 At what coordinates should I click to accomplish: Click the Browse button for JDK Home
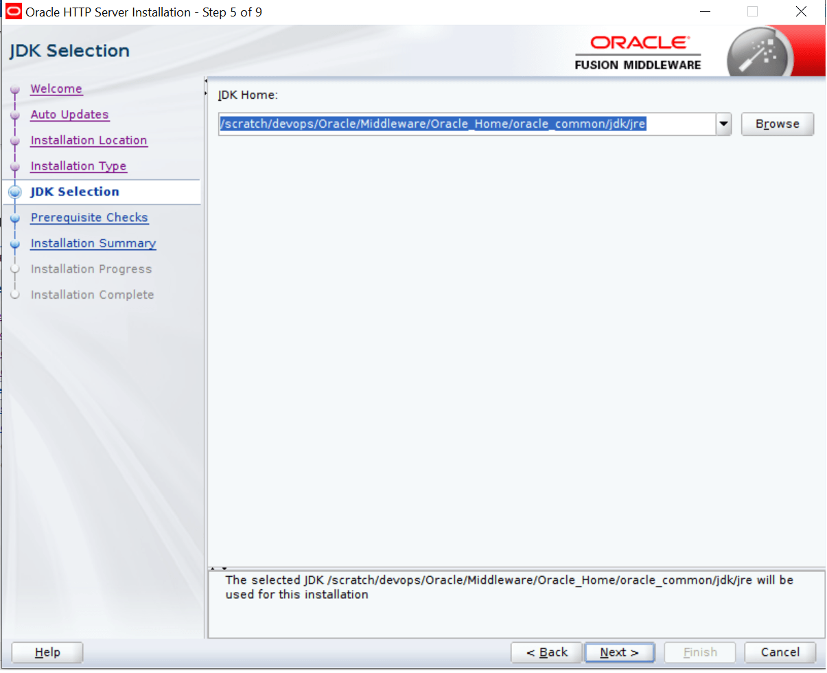(x=777, y=124)
